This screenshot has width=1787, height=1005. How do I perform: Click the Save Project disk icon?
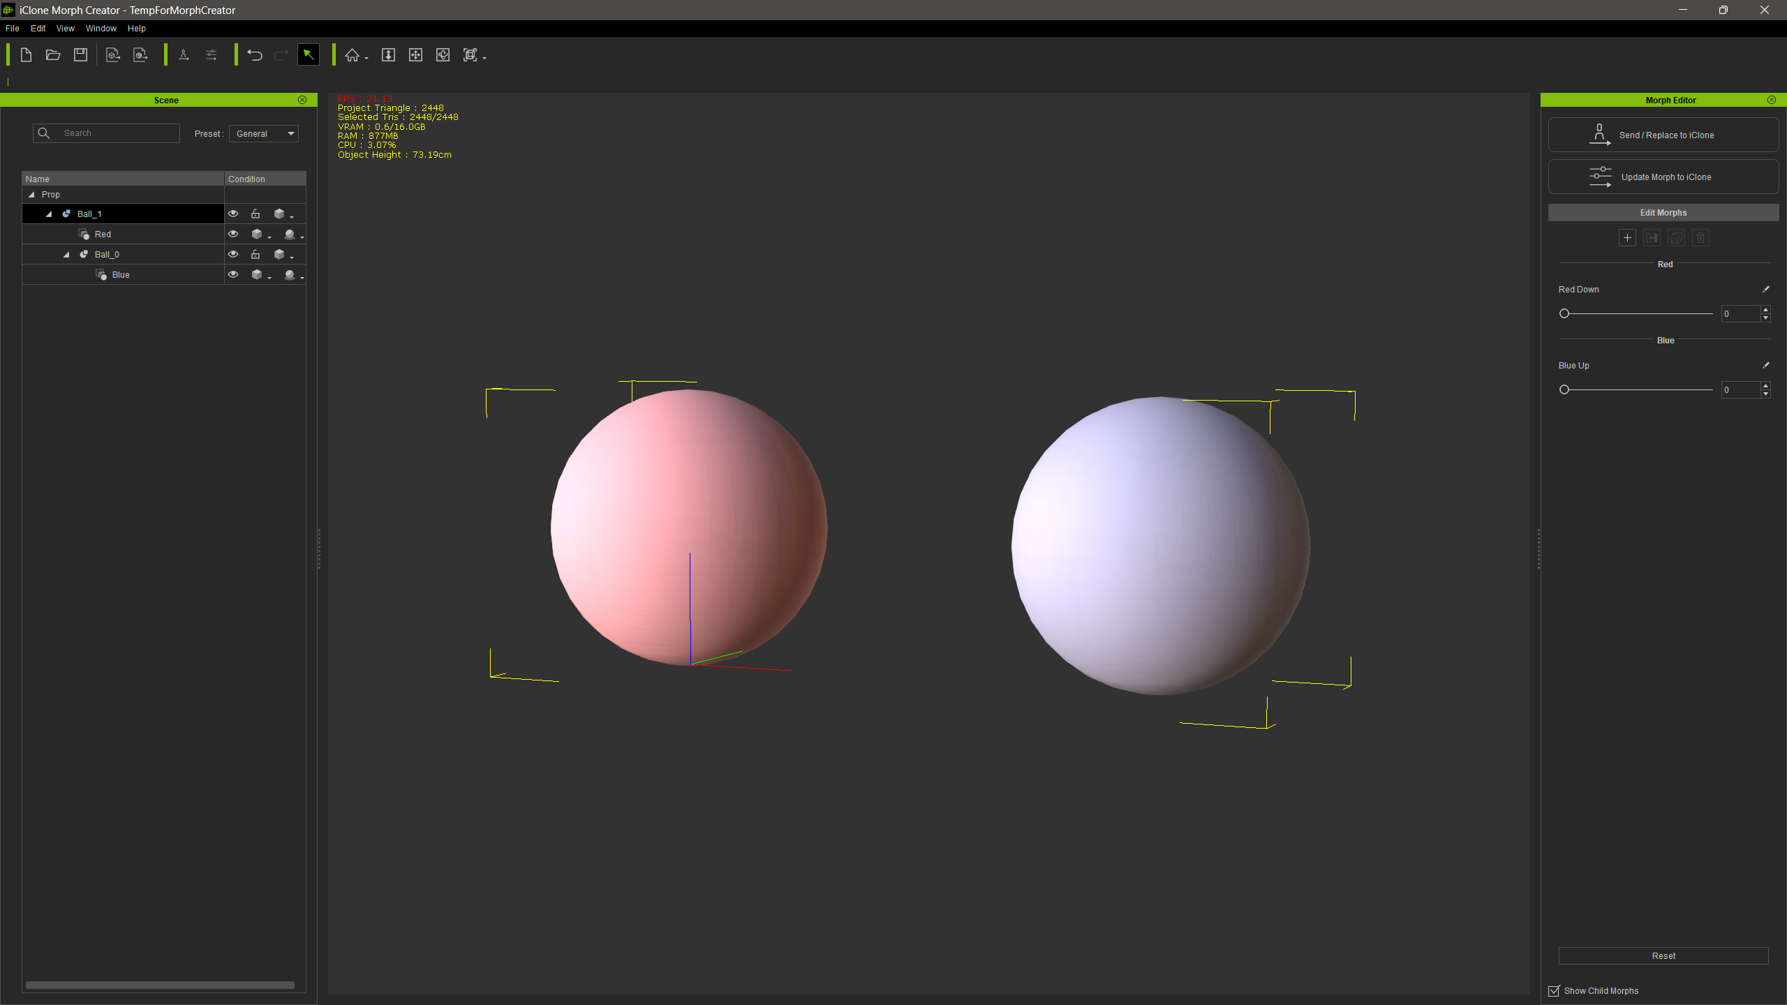click(80, 55)
